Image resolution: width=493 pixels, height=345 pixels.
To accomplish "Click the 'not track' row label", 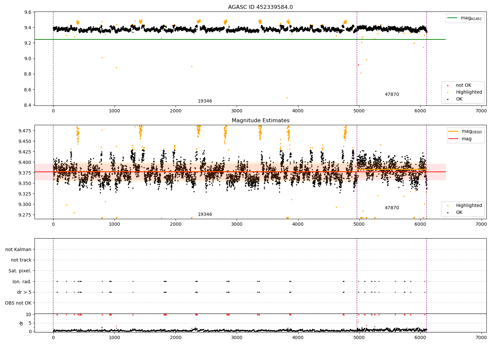I will [21, 260].
